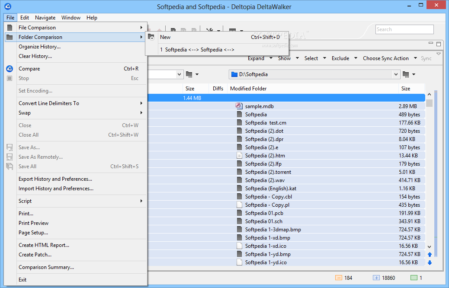Open the File Comparison submenu
Screen dimensions: 449x288
tap(76, 28)
